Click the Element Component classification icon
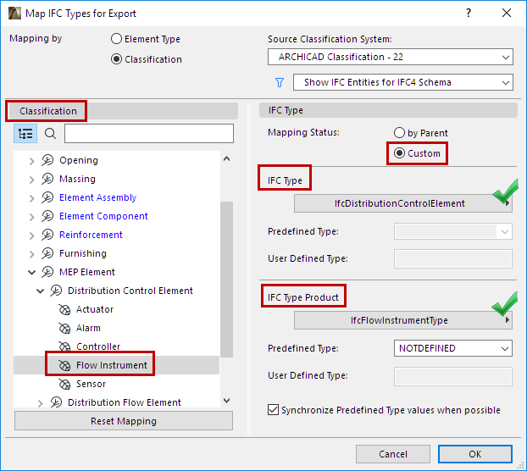The width and height of the screenshot is (527, 471). (47, 216)
